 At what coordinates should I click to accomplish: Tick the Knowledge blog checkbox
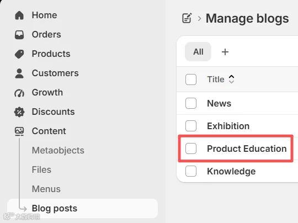click(191, 171)
